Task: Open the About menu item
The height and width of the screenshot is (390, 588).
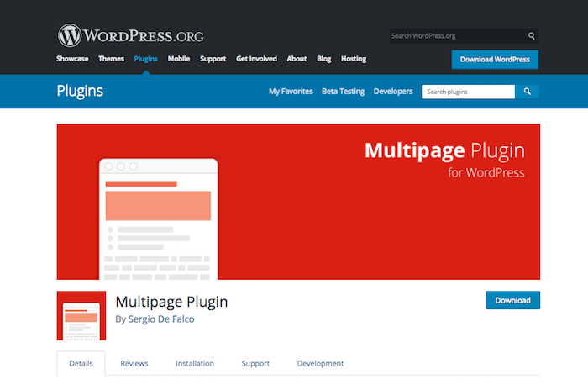Action: 297,59
